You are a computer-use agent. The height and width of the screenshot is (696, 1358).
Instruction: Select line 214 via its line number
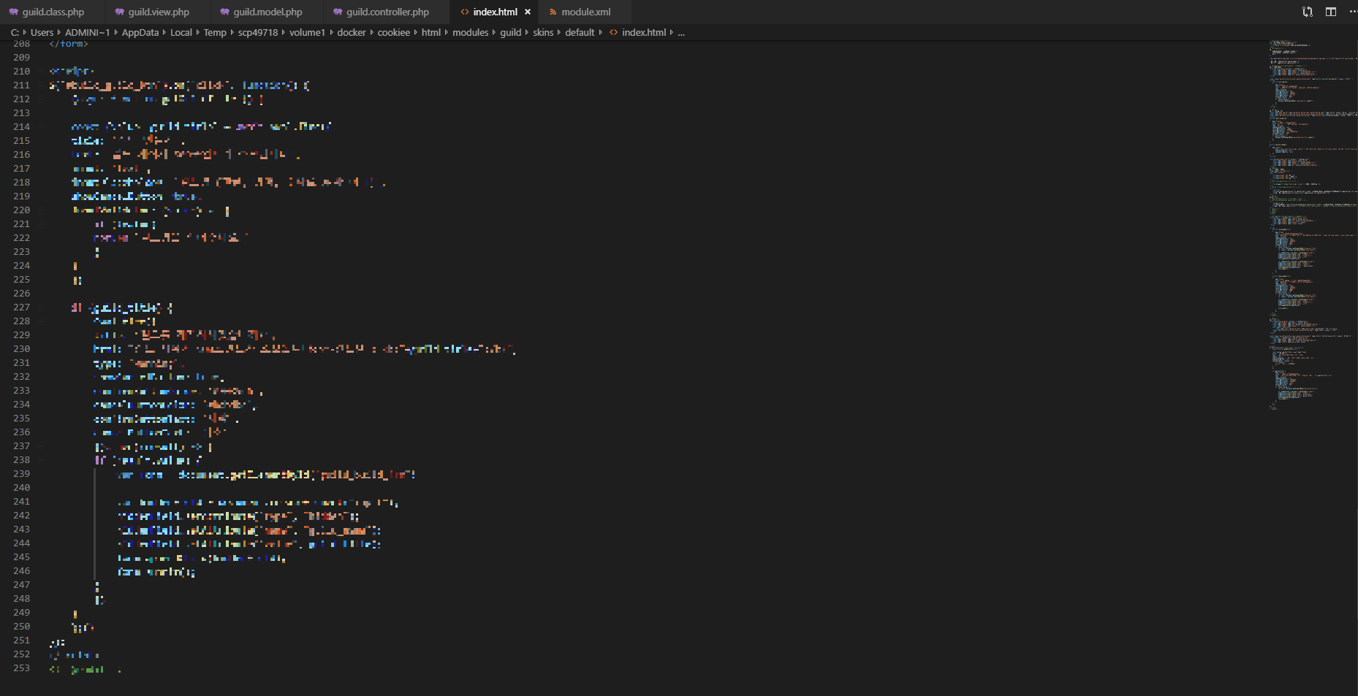(22, 127)
